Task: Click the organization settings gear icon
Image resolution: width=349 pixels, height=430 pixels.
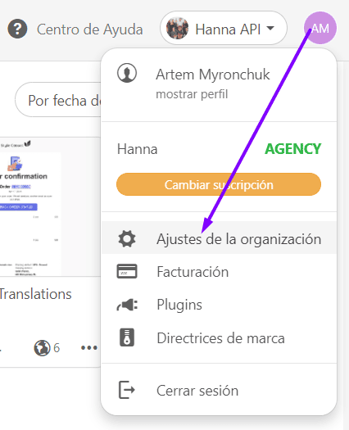Action: (x=127, y=238)
